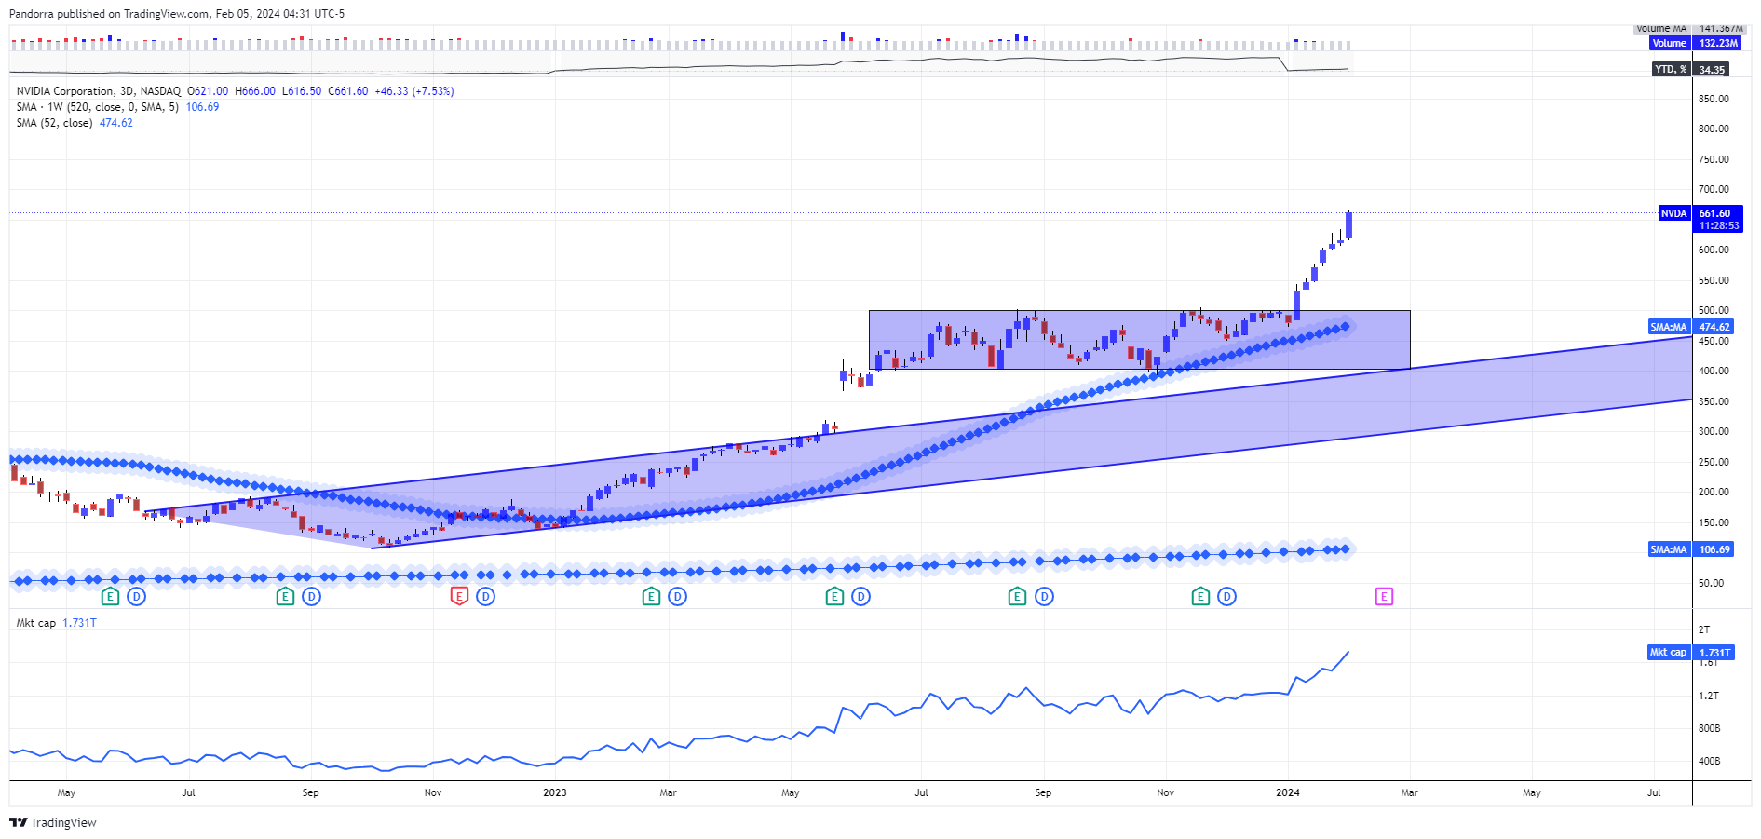Select the SMA 1W 520 indicator legend

pos(117,107)
